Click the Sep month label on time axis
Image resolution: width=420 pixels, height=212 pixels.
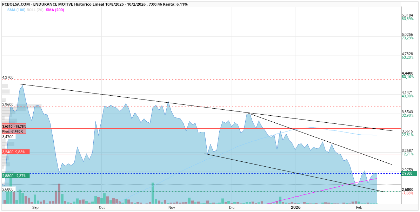35,207
